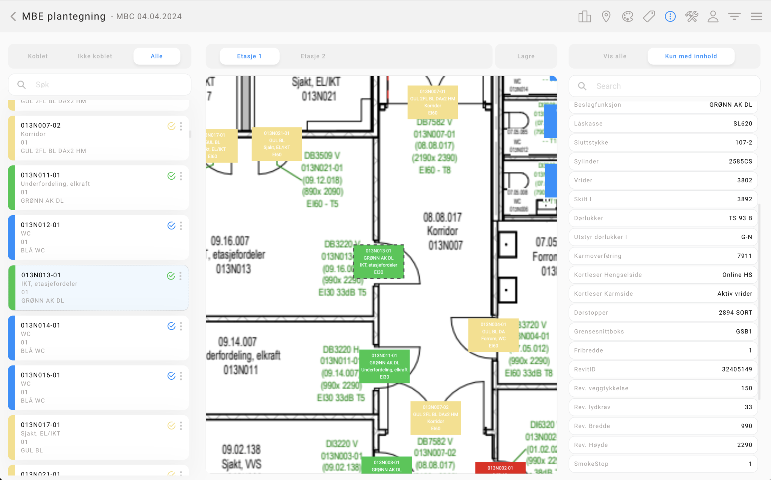Open more options for 013N013-01

[181, 276]
